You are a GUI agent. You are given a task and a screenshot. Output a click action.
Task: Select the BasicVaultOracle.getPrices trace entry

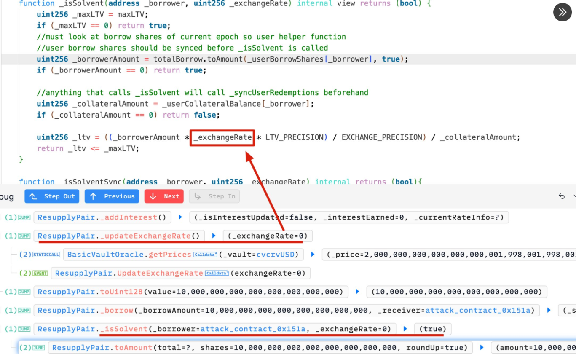click(183, 255)
